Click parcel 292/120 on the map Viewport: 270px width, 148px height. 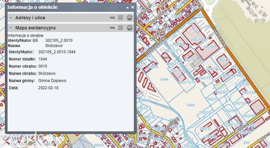177,71
